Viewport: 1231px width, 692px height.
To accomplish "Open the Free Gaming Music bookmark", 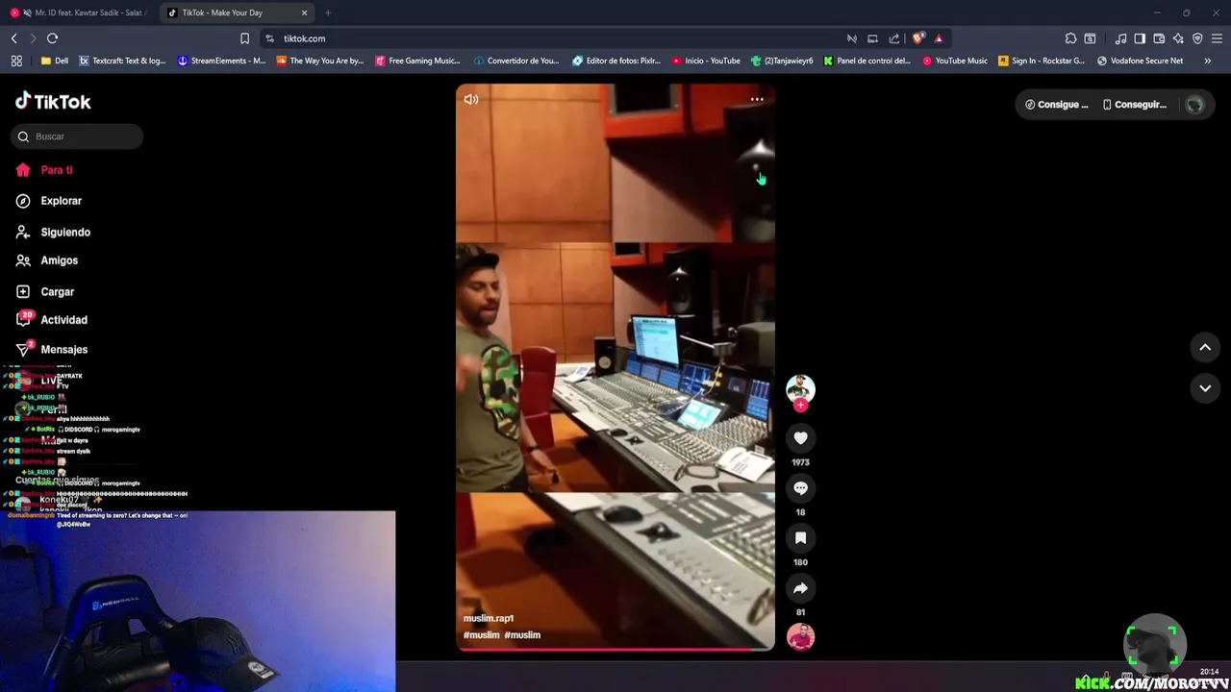I will (418, 61).
